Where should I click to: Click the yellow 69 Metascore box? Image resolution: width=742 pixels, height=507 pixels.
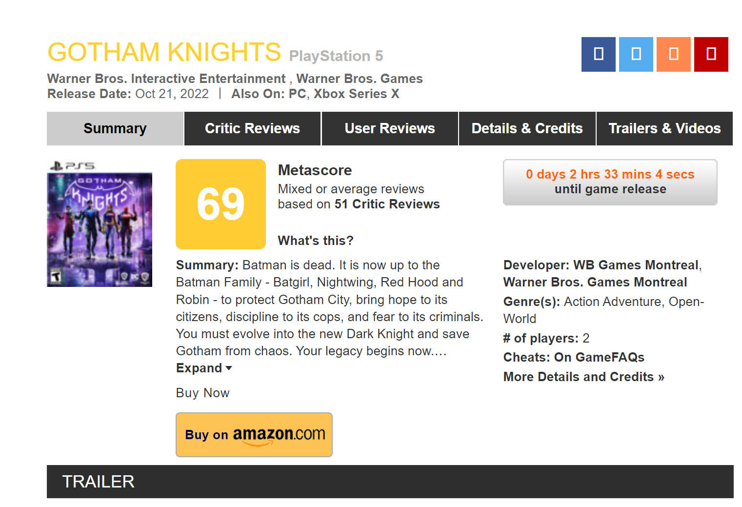[x=221, y=204]
